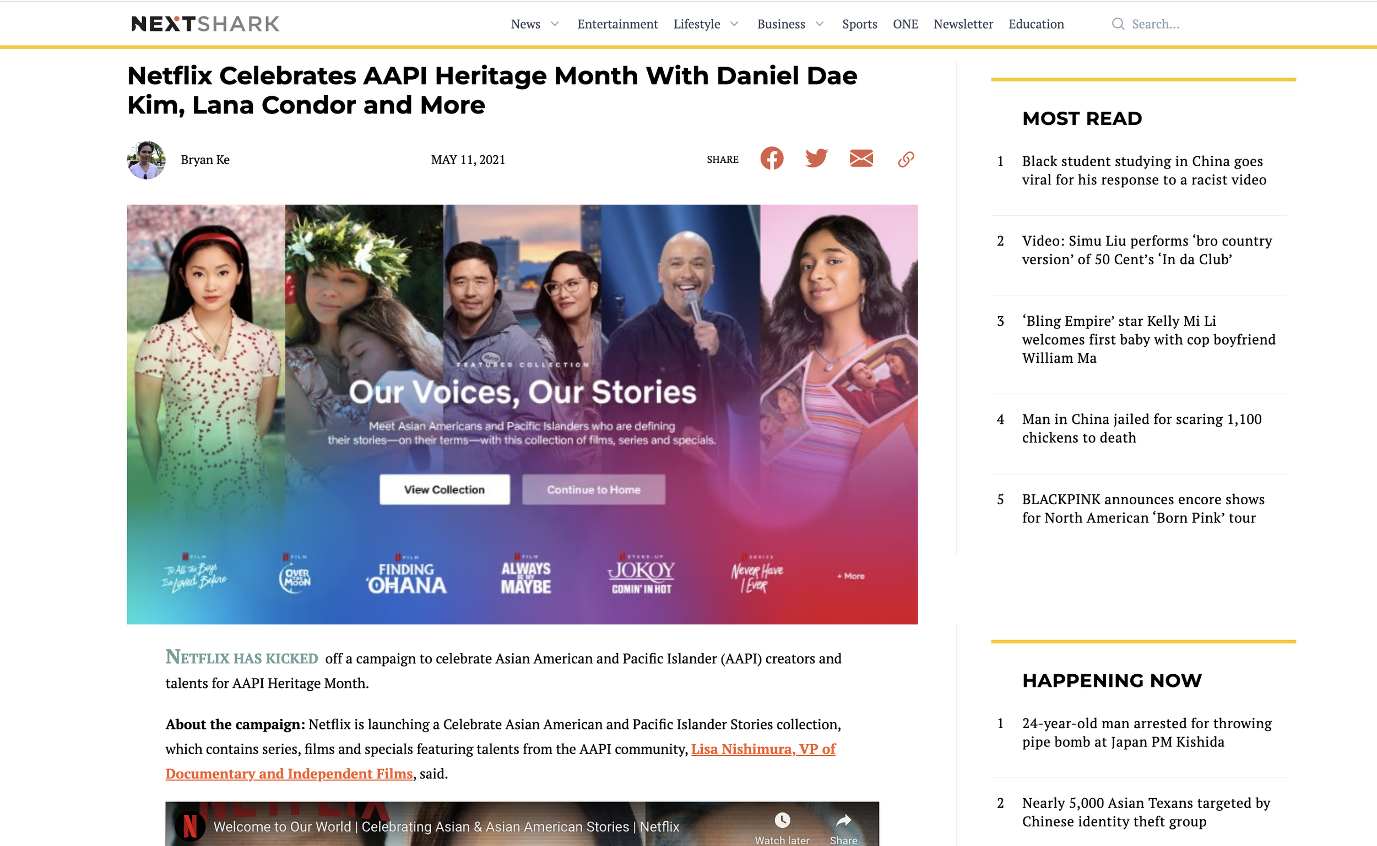The height and width of the screenshot is (846, 1377).
Task: Open the Business menu
Action: 781,24
